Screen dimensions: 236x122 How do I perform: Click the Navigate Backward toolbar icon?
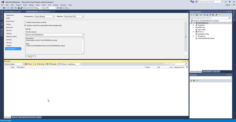[4, 8]
